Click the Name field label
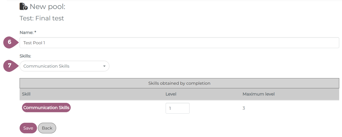This screenshot has height=137, width=342. click(x=26, y=33)
